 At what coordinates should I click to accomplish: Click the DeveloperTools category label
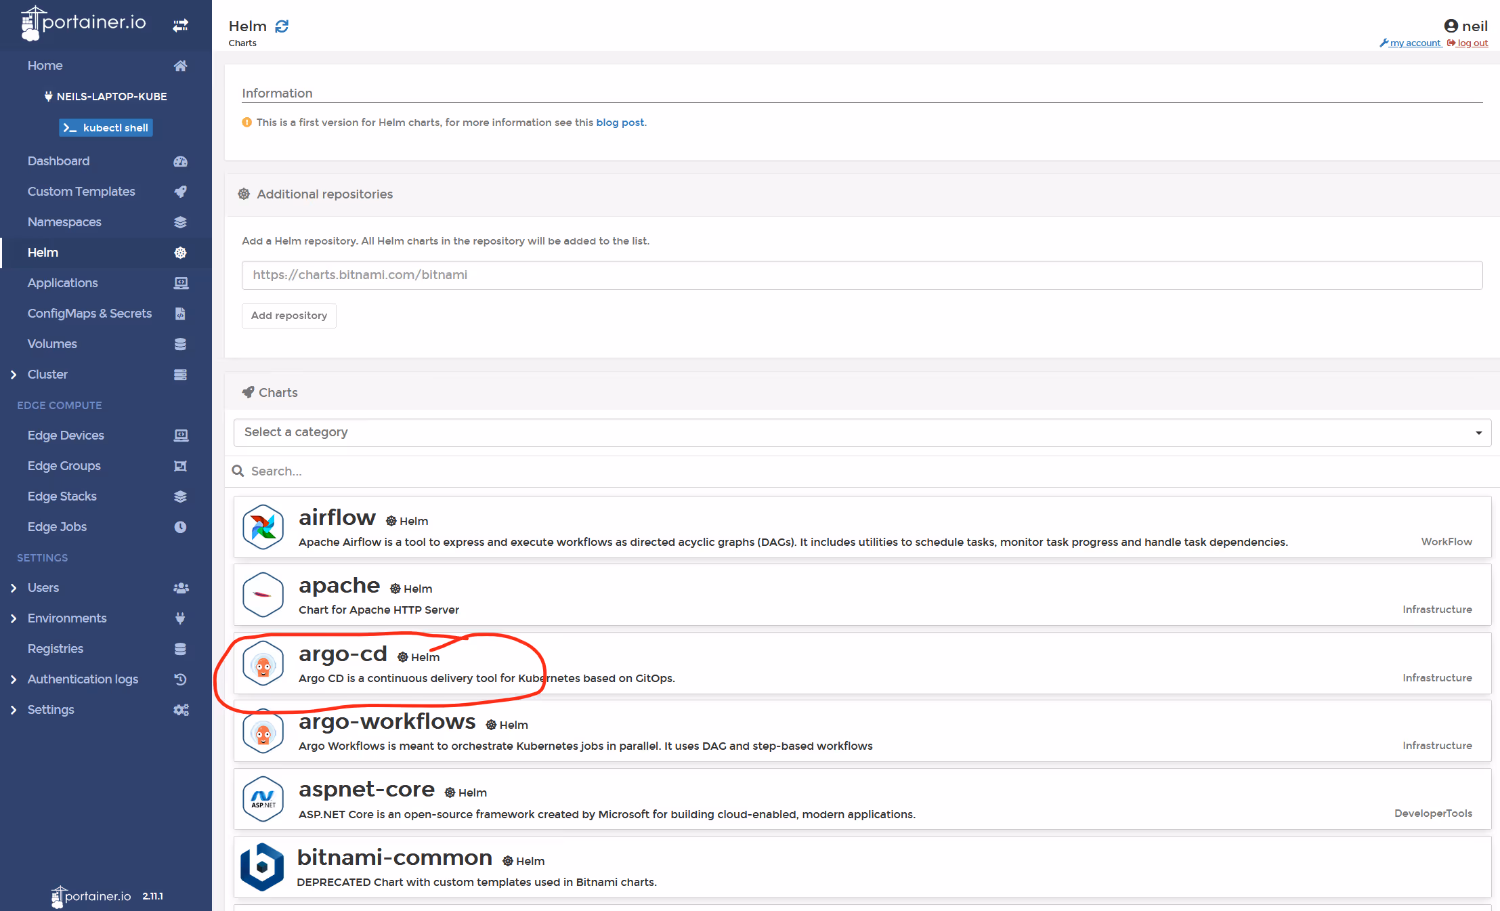tap(1433, 813)
